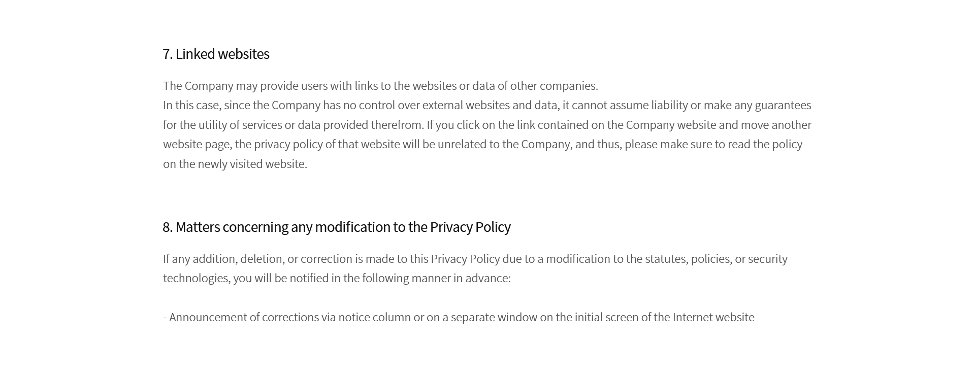Click the text "on the newly visited website."

[235, 164]
